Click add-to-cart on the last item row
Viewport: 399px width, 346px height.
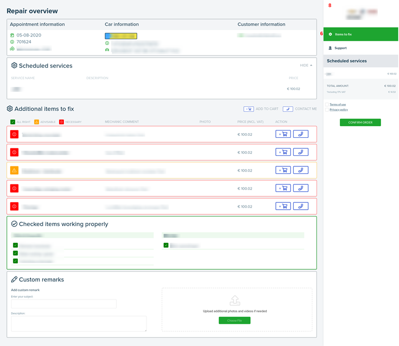[283, 206]
